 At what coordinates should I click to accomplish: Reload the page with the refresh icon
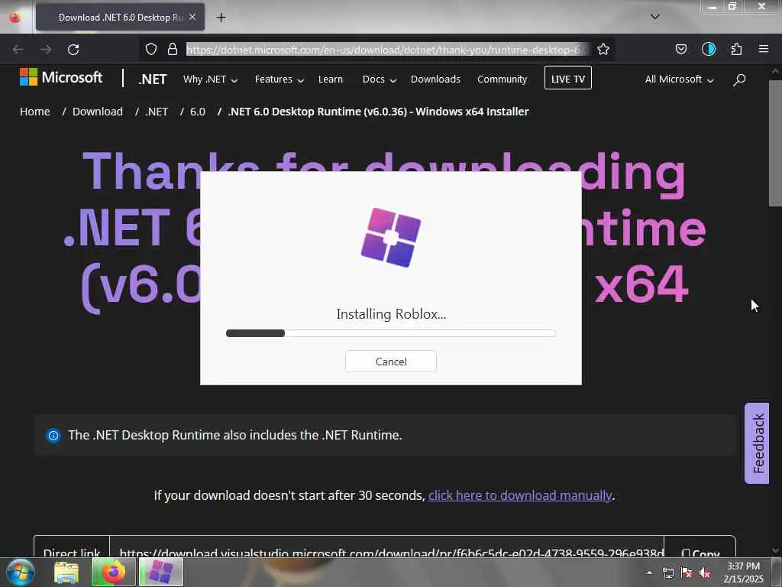click(73, 50)
